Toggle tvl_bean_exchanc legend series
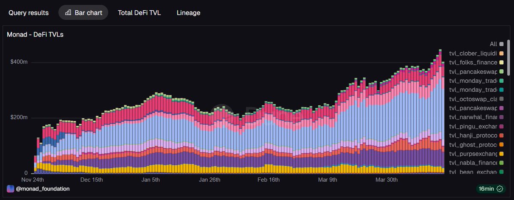The height and width of the screenshot is (200, 514). pos(476,172)
